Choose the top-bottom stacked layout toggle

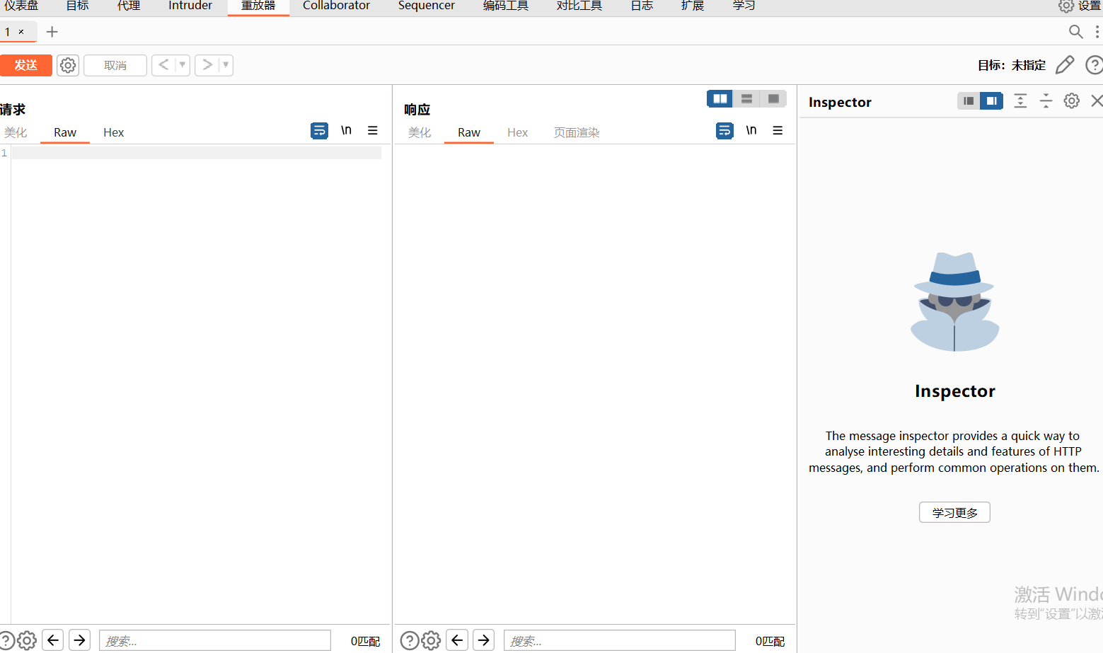(746, 99)
